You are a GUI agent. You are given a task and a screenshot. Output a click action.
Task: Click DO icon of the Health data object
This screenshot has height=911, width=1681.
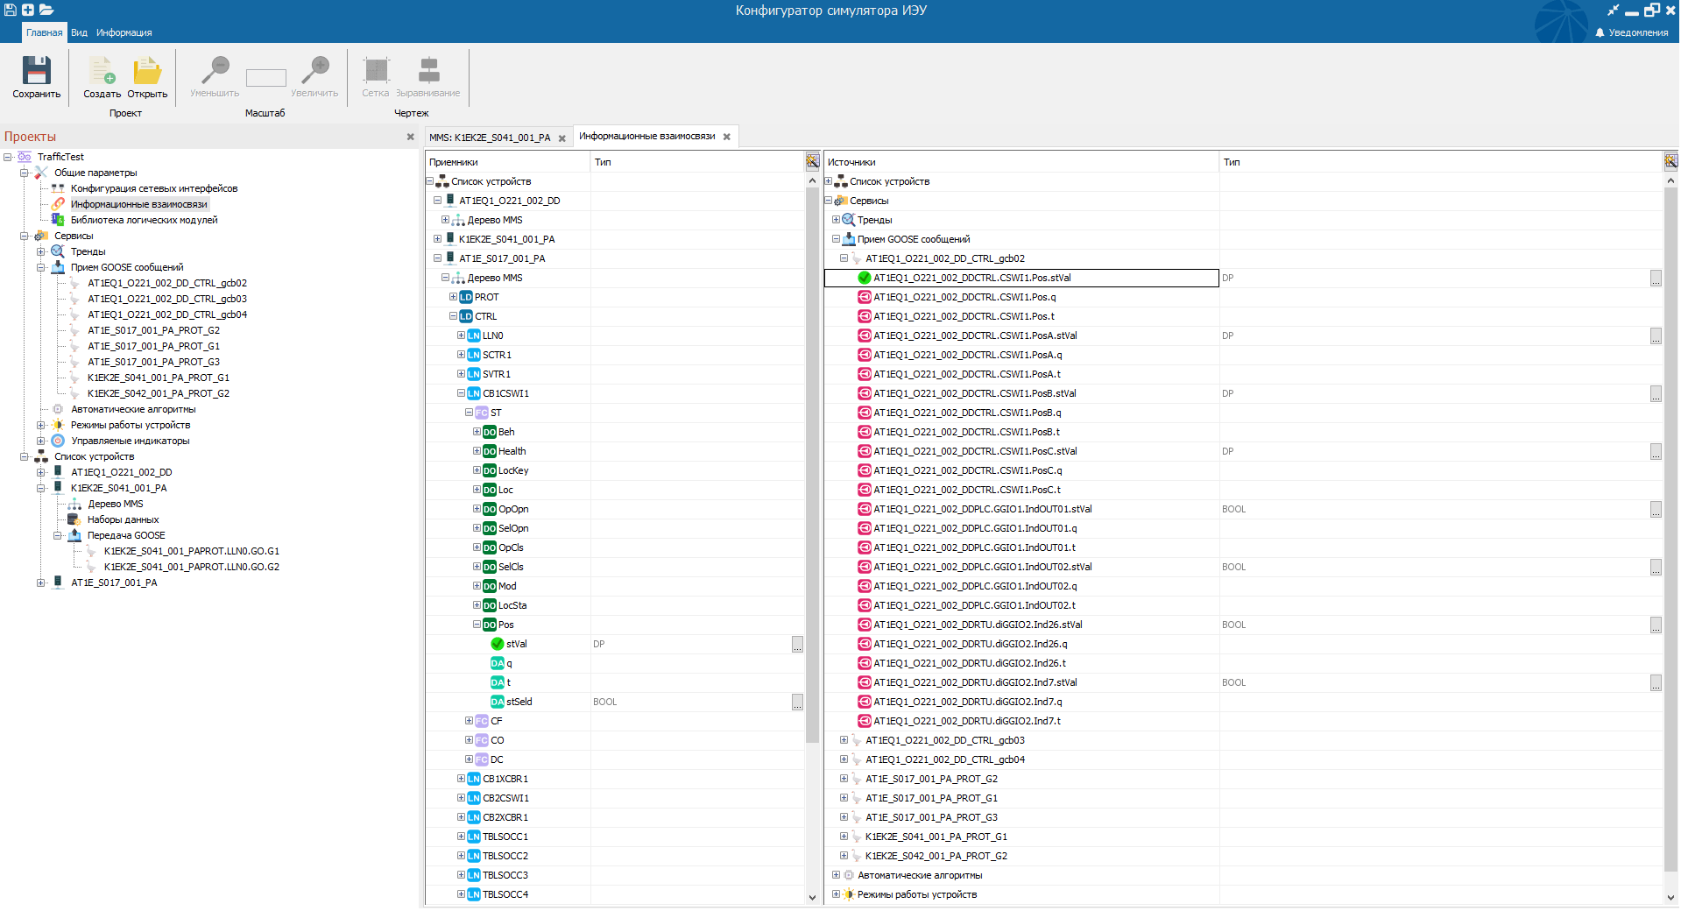point(490,451)
